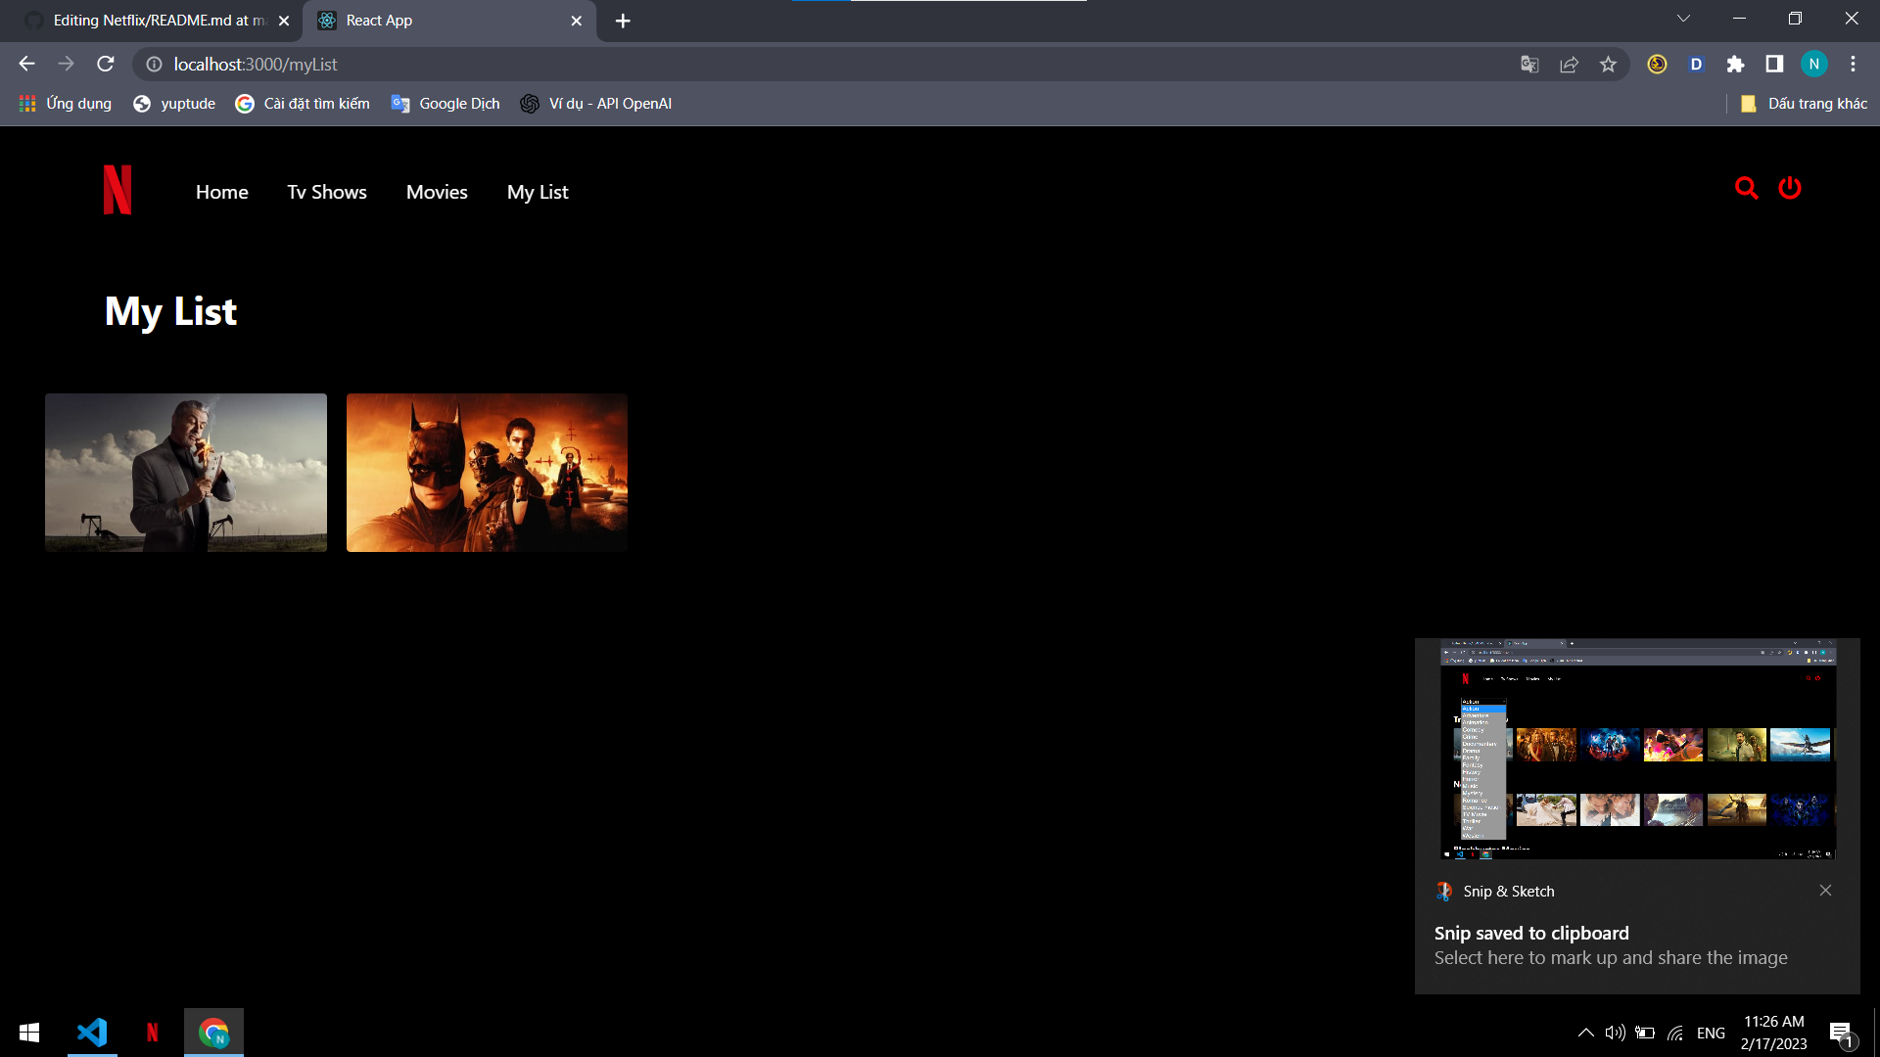Image resolution: width=1880 pixels, height=1057 pixels.
Task: Open the Chrome profile avatar
Action: 1814,64
